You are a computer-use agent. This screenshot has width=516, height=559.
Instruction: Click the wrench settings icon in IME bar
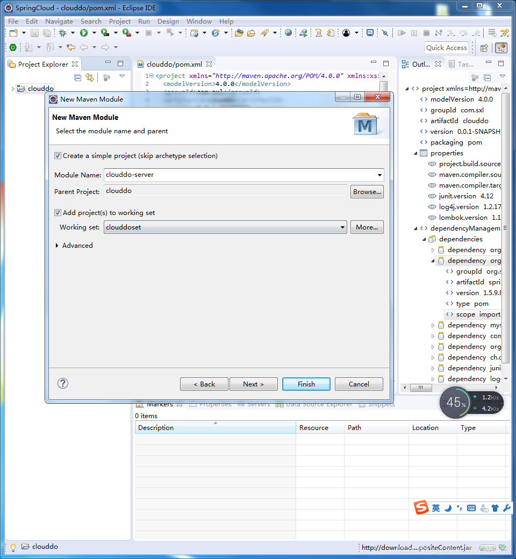pos(507,508)
